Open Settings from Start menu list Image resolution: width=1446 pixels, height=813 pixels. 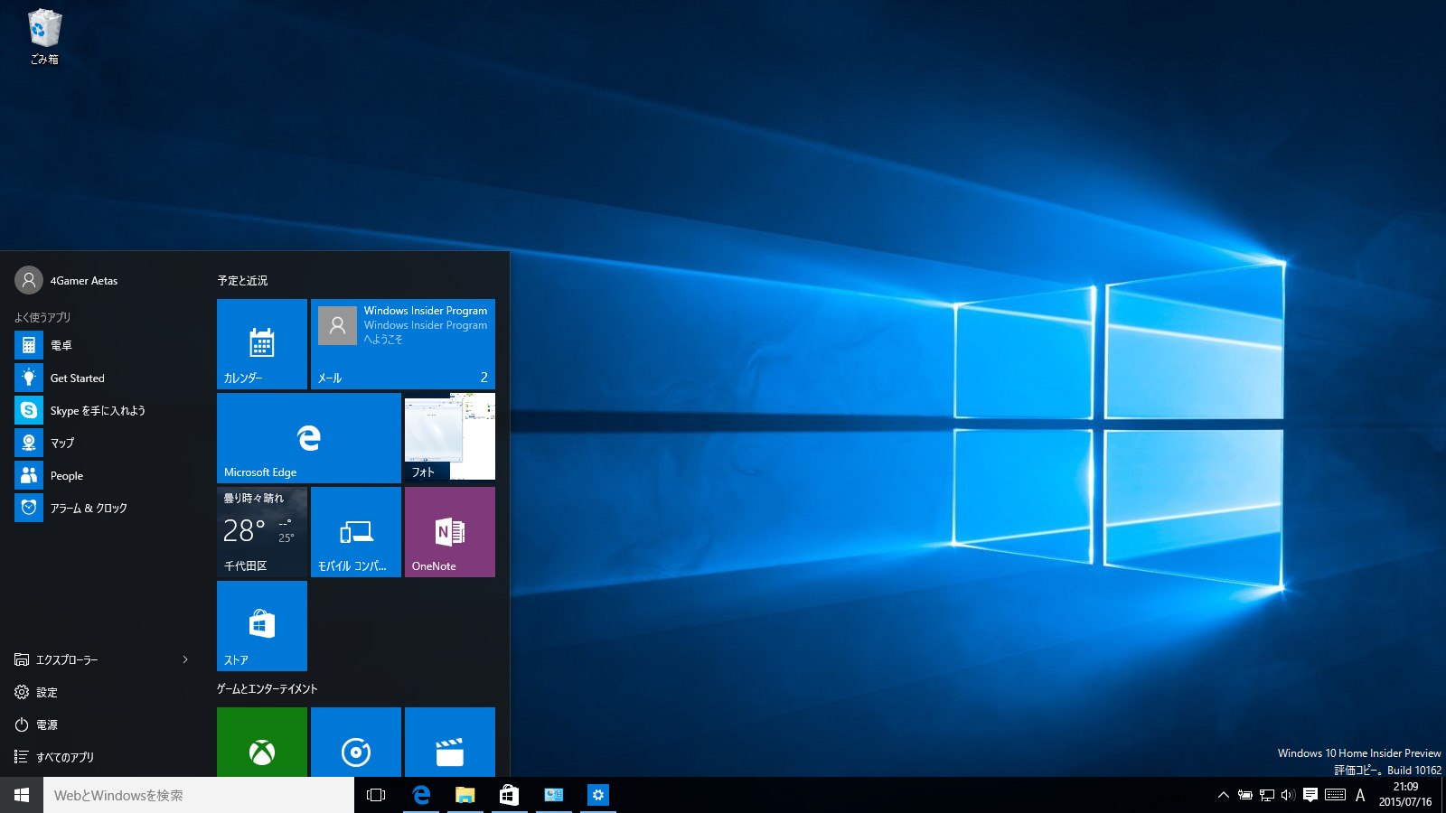point(47,692)
